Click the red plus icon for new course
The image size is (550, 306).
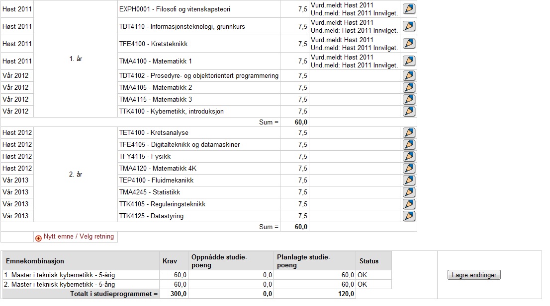[x=39, y=238]
